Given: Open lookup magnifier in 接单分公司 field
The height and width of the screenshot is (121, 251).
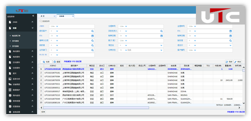Looking at the screenshot, I should pyautogui.click(x=93, y=41).
